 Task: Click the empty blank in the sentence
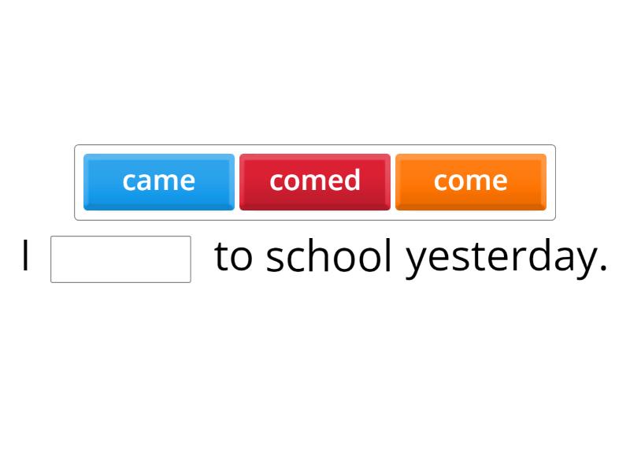point(120,259)
